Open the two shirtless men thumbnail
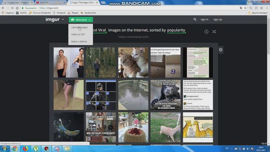270x152 pixels. click(x=68, y=62)
